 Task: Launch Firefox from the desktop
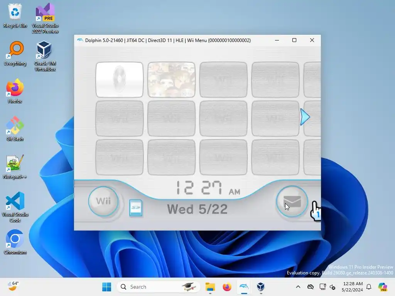pos(15,91)
